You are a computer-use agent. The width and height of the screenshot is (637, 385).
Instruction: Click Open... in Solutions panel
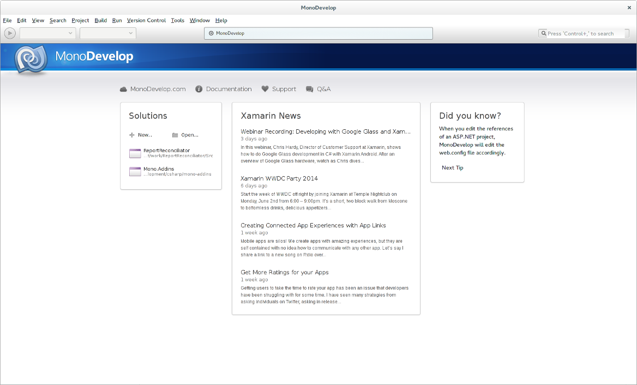[x=190, y=135]
